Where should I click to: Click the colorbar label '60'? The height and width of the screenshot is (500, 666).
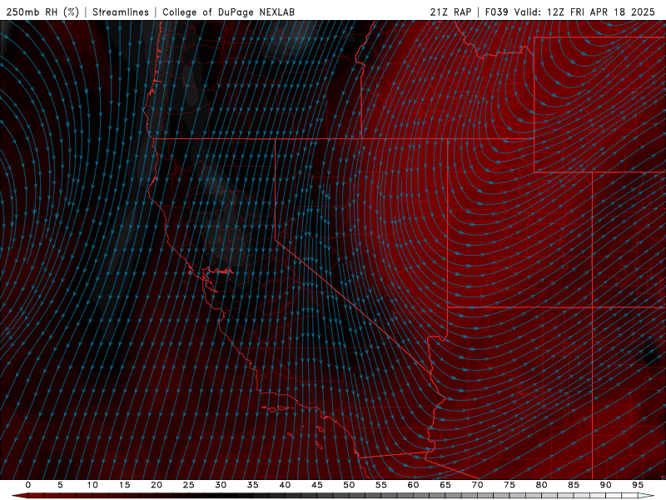pos(413,485)
